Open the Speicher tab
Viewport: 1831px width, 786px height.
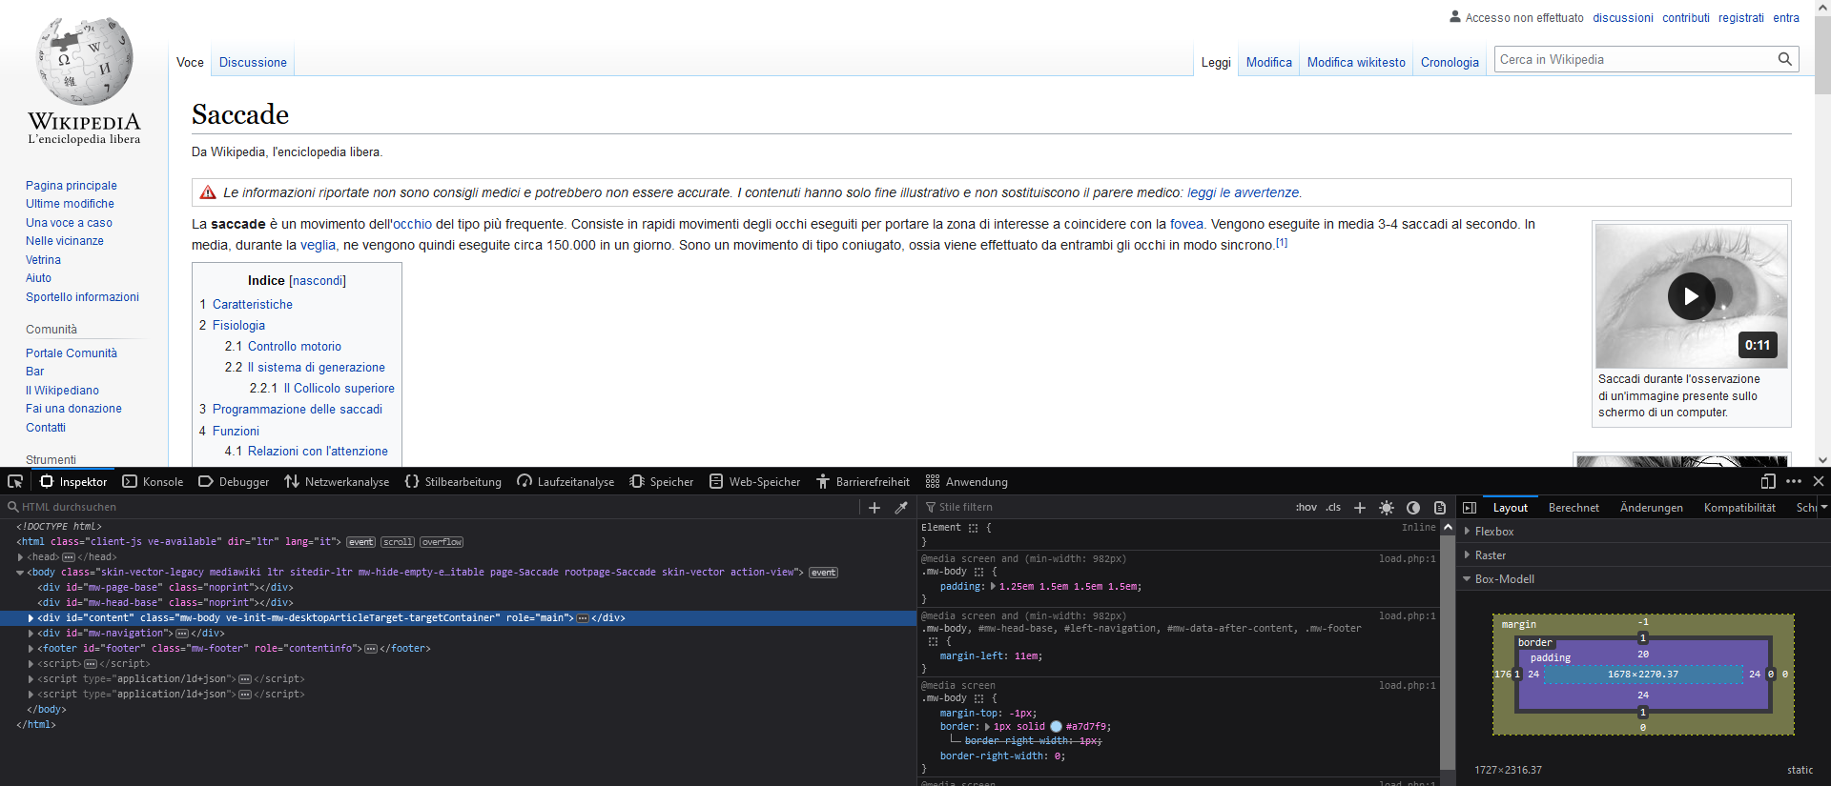pos(662,482)
